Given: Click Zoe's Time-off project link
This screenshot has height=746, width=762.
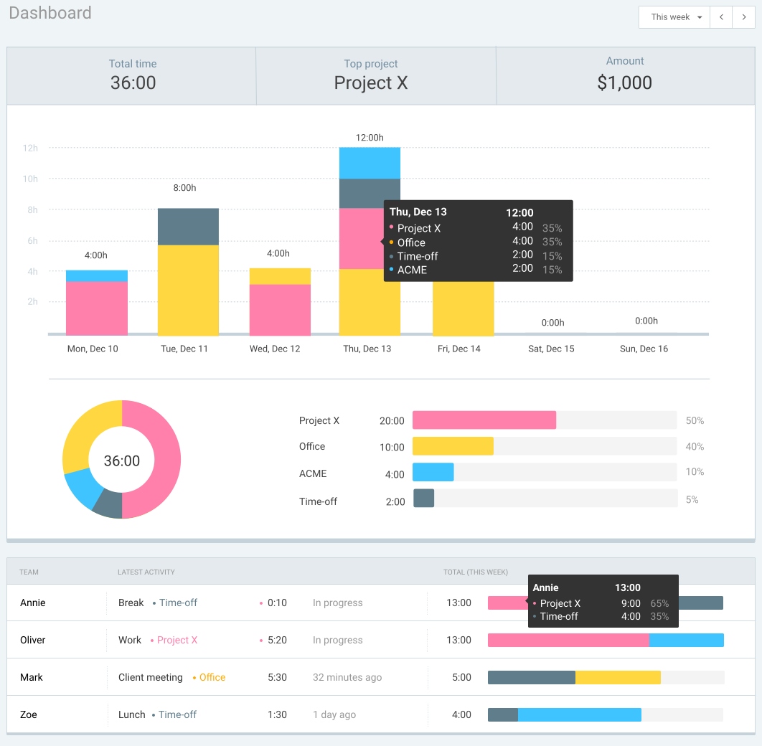Looking at the screenshot, I should 178,714.
